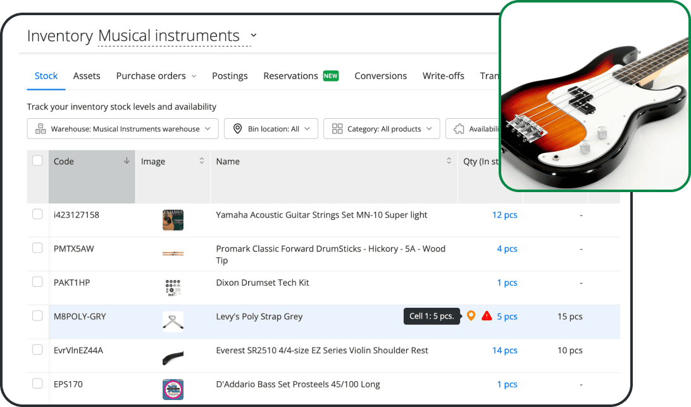
Task: Click the NEW badge next to Reservations
Action: click(x=330, y=75)
